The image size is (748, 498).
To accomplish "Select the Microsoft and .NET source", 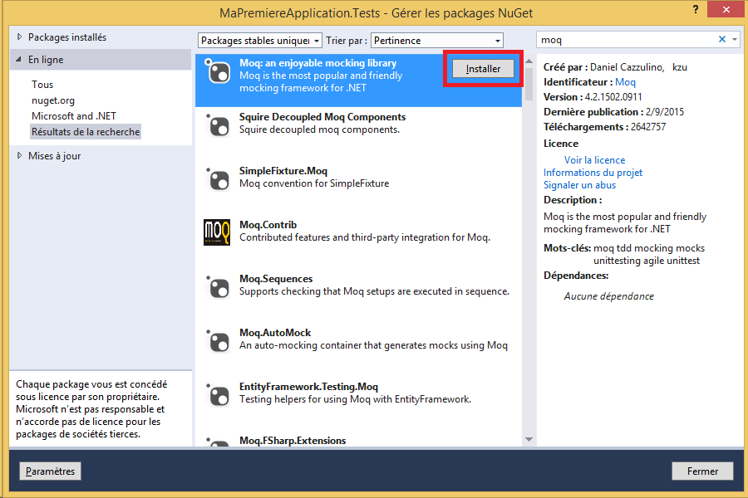I will [74, 116].
